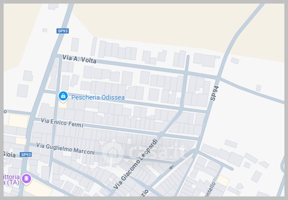Click the one-way arrow on the street

(171, 167)
